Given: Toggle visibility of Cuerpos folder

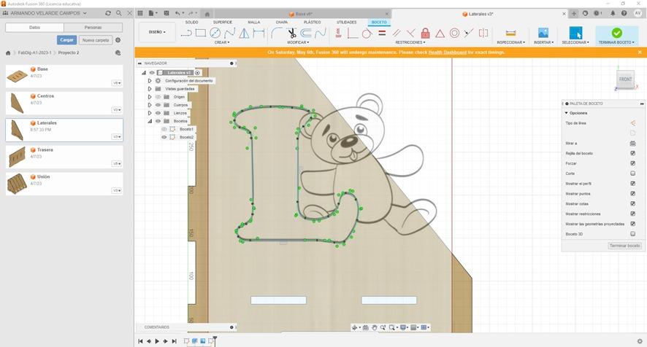Looking at the screenshot, I should pos(158,105).
